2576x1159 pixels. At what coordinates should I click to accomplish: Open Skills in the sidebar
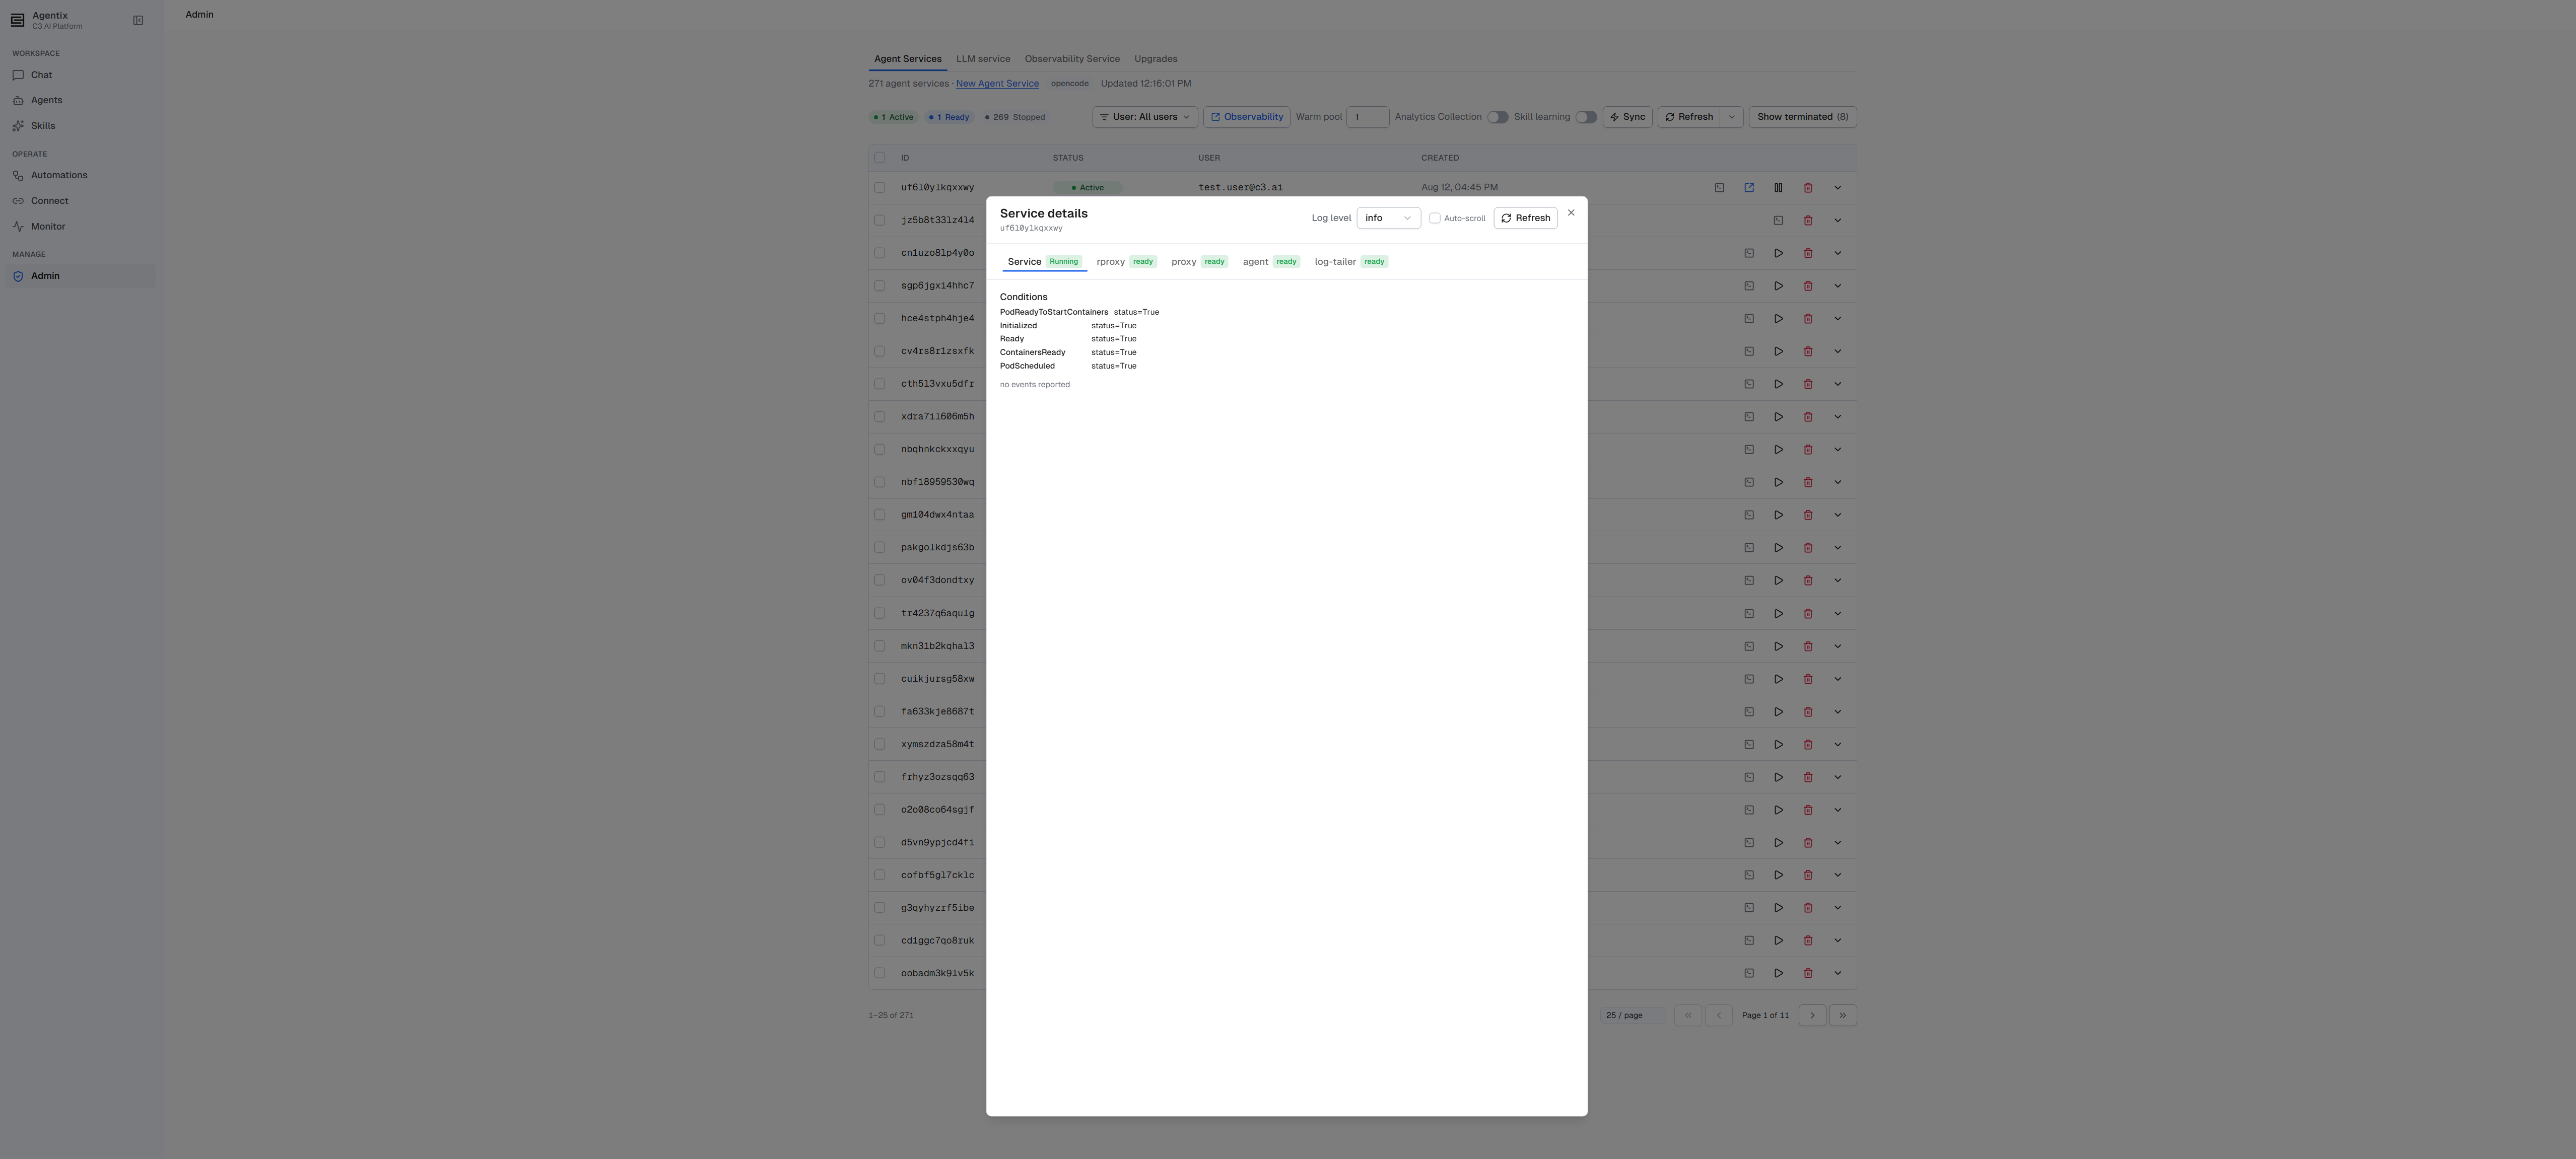43,126
